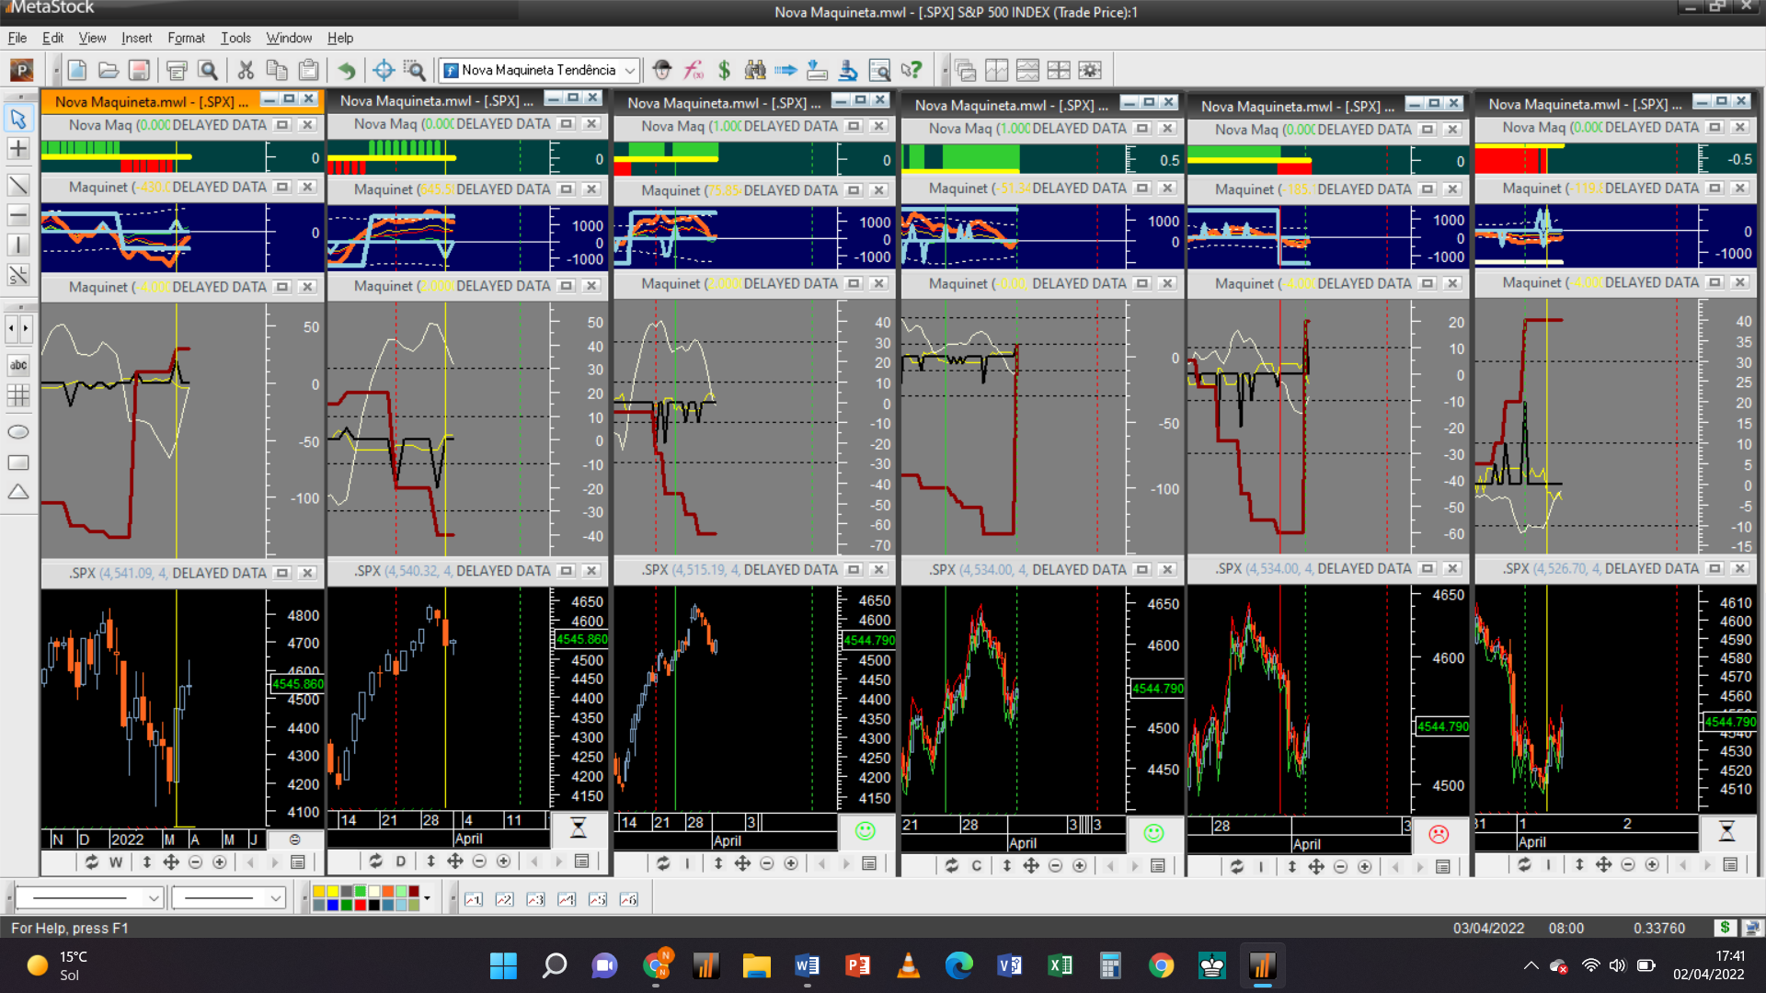Open the first line style dropdown
Screen dimensions: 1766x993
[x=155, y=898]
